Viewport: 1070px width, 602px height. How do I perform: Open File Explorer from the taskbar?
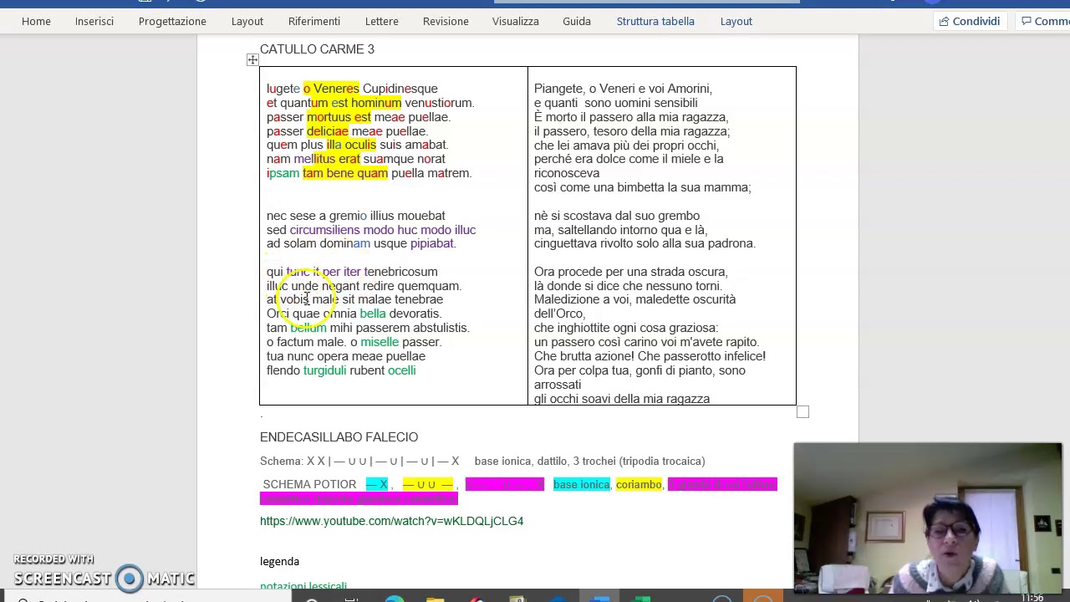tap(436, 599)
